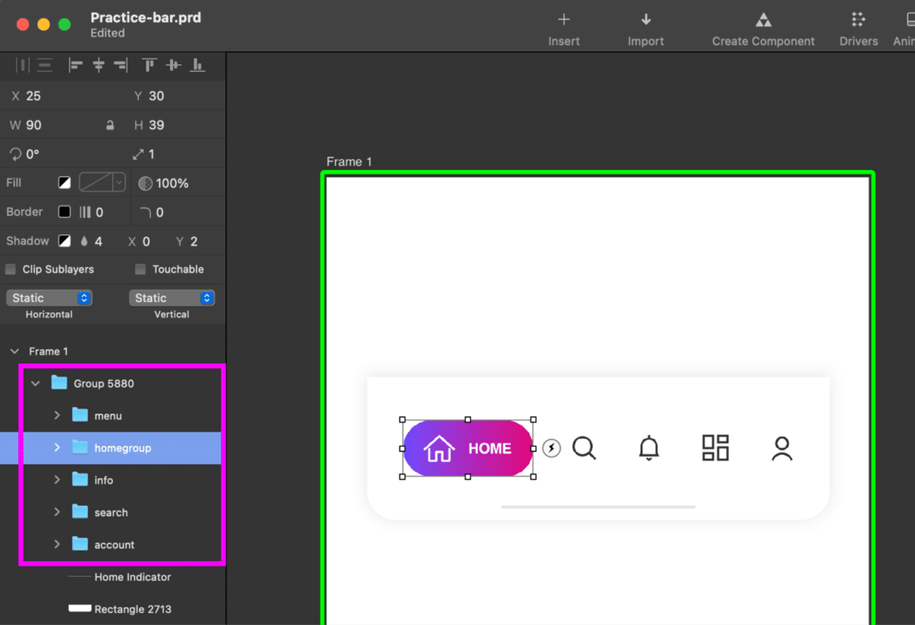
Task: Expand the homegroup folder layer
Action: tap(56, 447)
